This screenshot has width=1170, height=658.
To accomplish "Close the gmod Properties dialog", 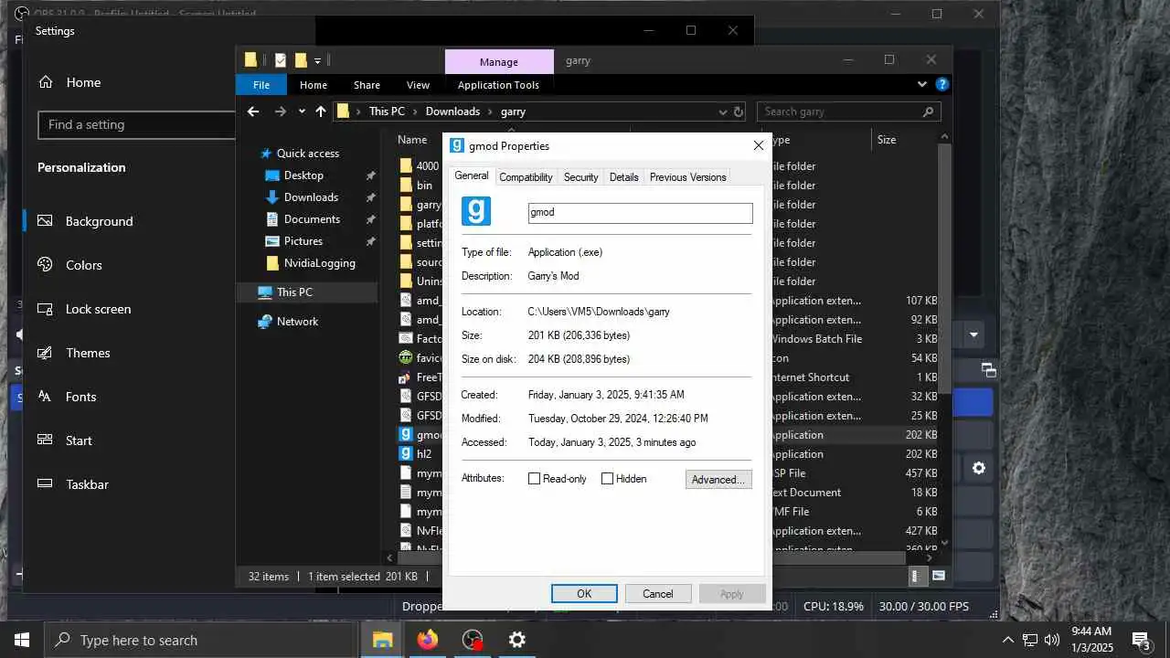I will click(758, 146).
